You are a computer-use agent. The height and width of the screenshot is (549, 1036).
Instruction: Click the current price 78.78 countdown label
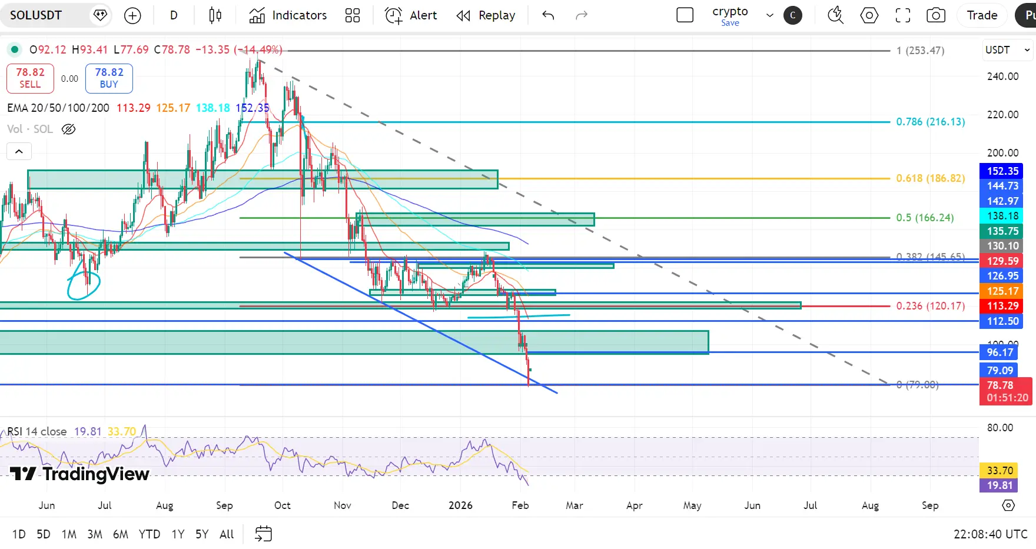click(1006, 391)
